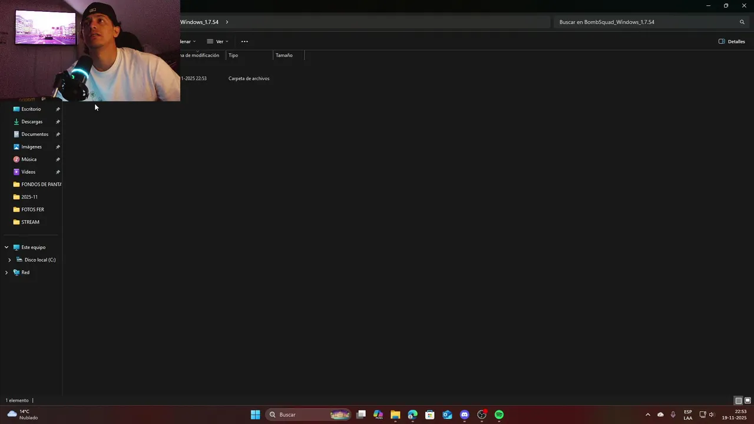Viewport: 754px width, 424px height.
Task: Open the Ordenar sort dropdown
Action: tap(188, 41)
